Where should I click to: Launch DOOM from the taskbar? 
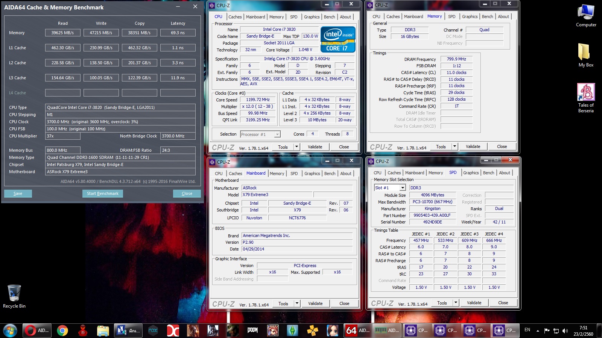[252, 330]
